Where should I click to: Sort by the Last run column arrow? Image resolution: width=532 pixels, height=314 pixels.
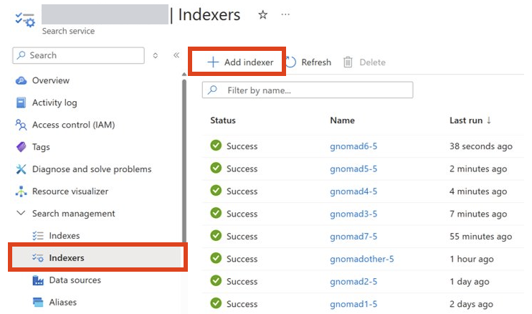point(489,120)
